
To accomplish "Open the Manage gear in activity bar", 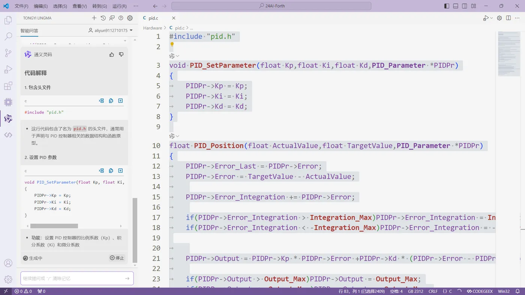I will tap(8, 279).
